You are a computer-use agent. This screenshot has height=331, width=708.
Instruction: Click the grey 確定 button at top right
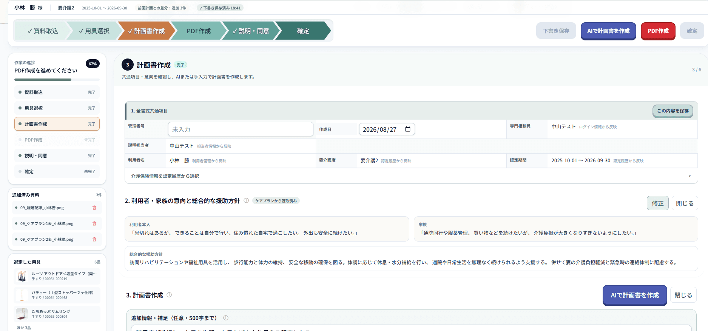(692, 31)
